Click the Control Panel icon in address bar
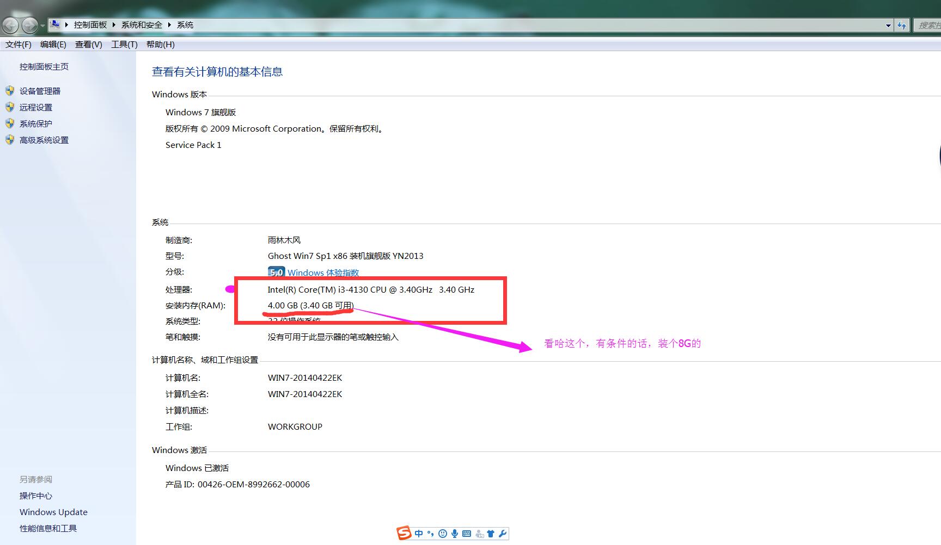The height and width of the screenshot is (545, 941). click(x=55, y=24)
